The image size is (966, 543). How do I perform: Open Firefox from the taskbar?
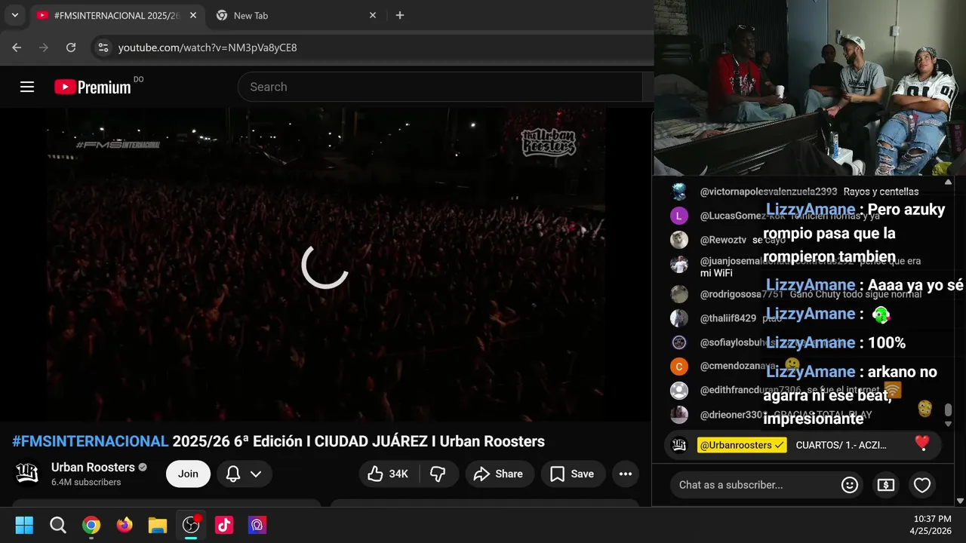pyautogui.click(x=124, y=525)
